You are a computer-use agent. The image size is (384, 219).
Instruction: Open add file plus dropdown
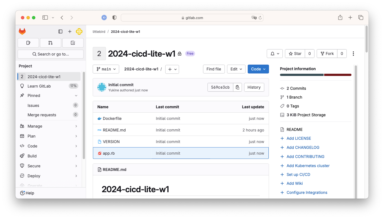pyautogui.click(x=172, y=69)
